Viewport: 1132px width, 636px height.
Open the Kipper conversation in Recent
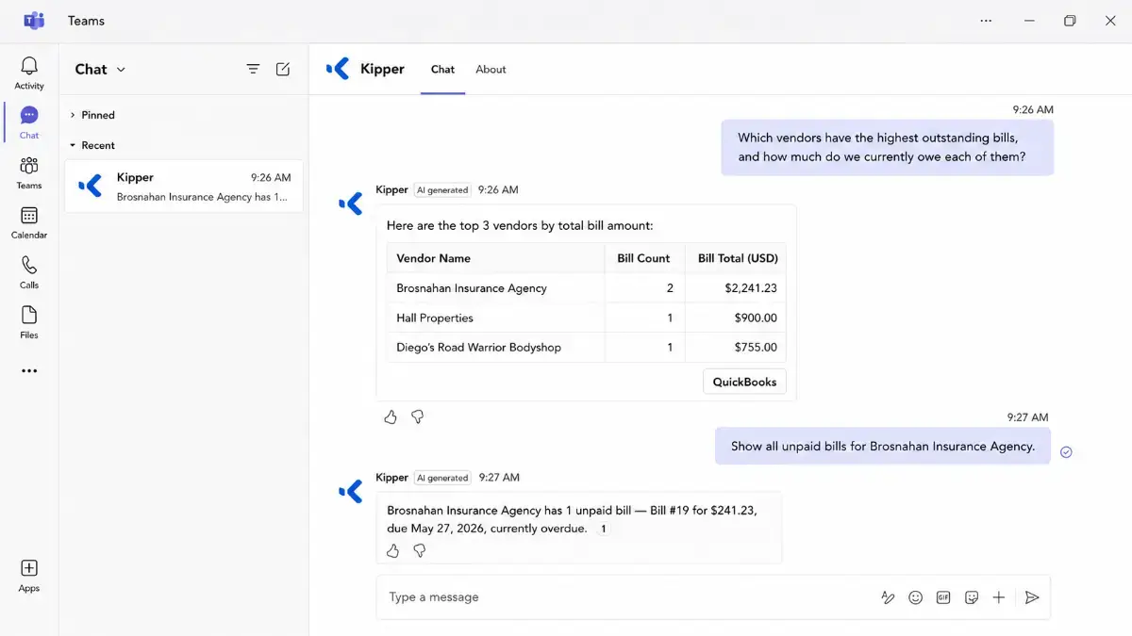coord(184,187)
